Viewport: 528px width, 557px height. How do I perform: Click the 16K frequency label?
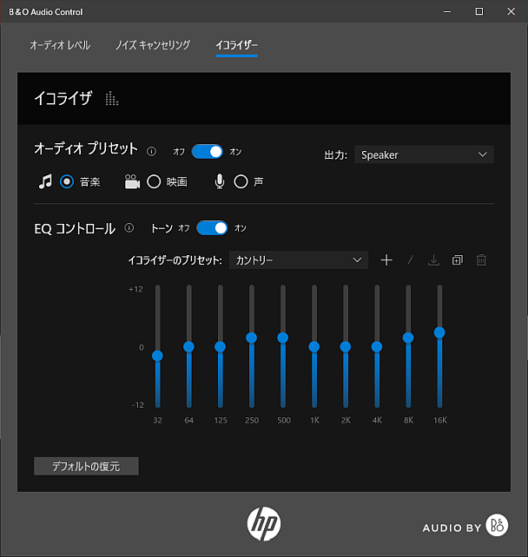point(439,420)
